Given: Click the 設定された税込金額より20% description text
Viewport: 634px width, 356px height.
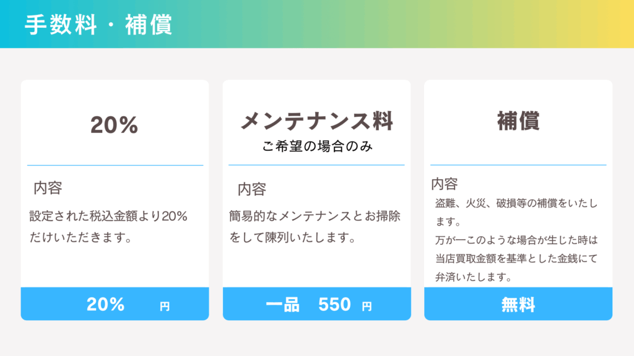Looking at the screenshot, I should click(x=108, y=216).
